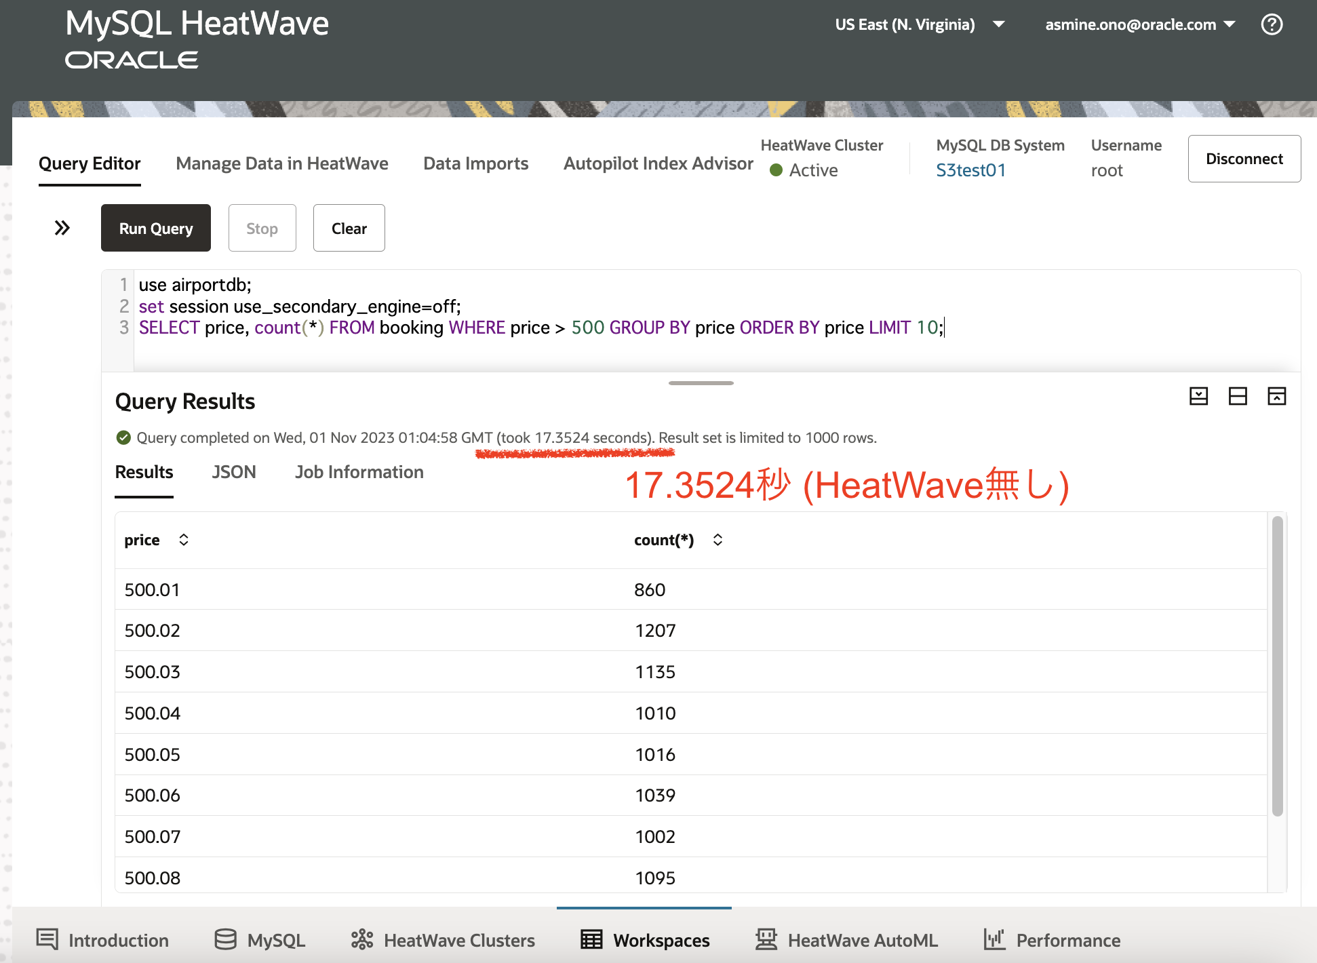Toggle sort on count(*) column
The width and height of the screenshot is (1317, 963).
[718, 540]
